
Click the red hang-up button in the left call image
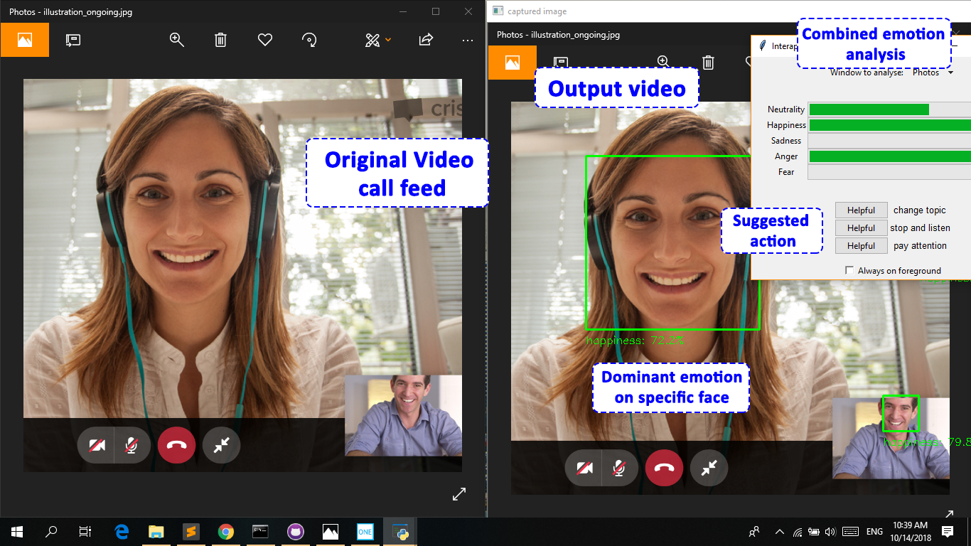click(x=176, y=446)
